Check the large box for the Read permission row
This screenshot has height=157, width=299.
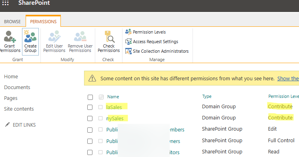pos(90,152)
